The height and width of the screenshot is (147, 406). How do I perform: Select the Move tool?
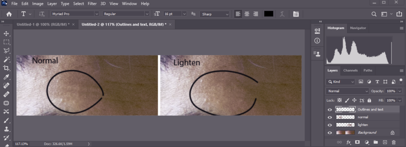[x=6, y=33]
